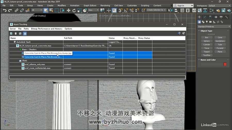Viewport: 232px width, 130px height.
Task: Open Edit Named Selection Sets
Action: coord(143,11)
